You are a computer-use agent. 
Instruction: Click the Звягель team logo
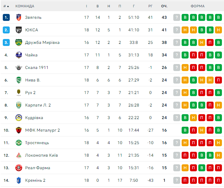tap(19, 17)
